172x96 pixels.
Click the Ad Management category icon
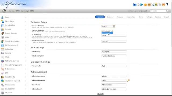pyautogui.click(x=2, y=45)
